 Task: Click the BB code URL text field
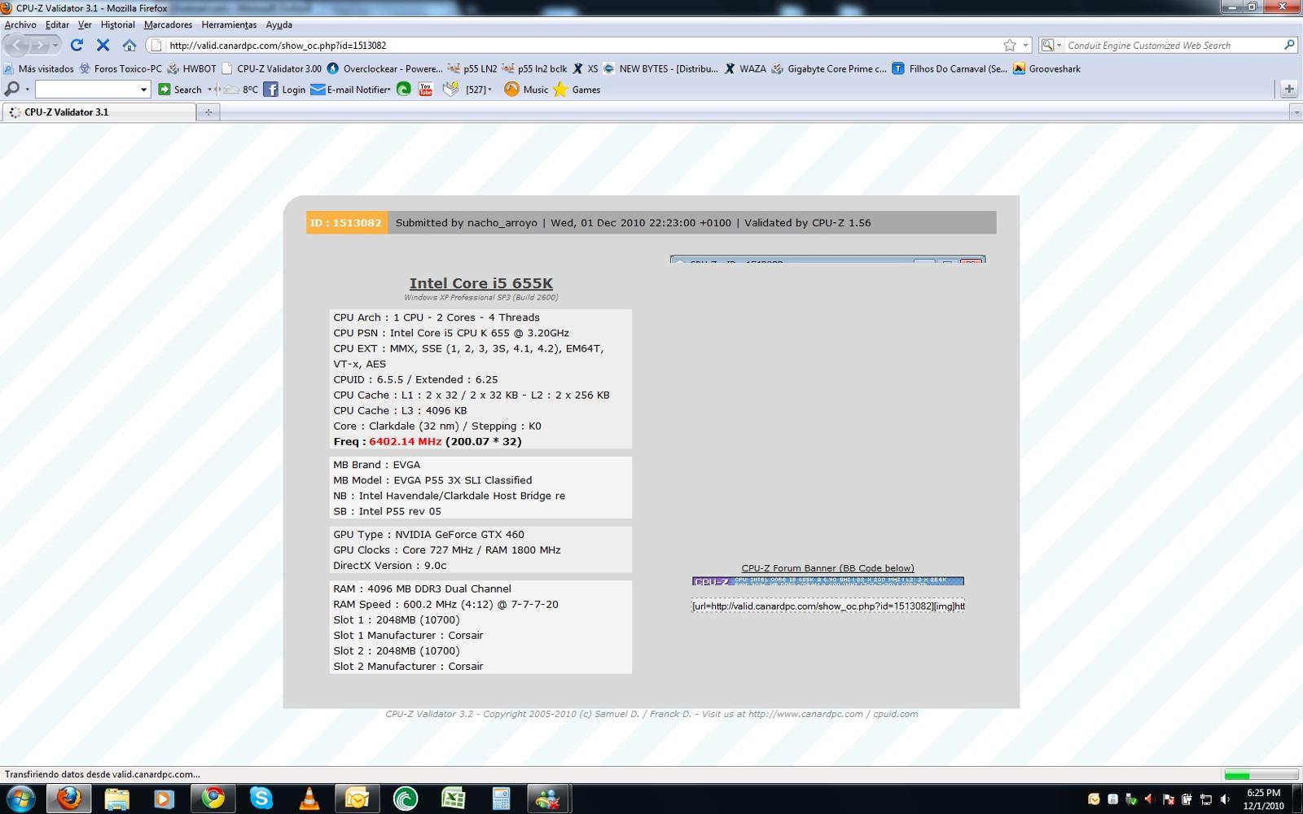[827, 606]
